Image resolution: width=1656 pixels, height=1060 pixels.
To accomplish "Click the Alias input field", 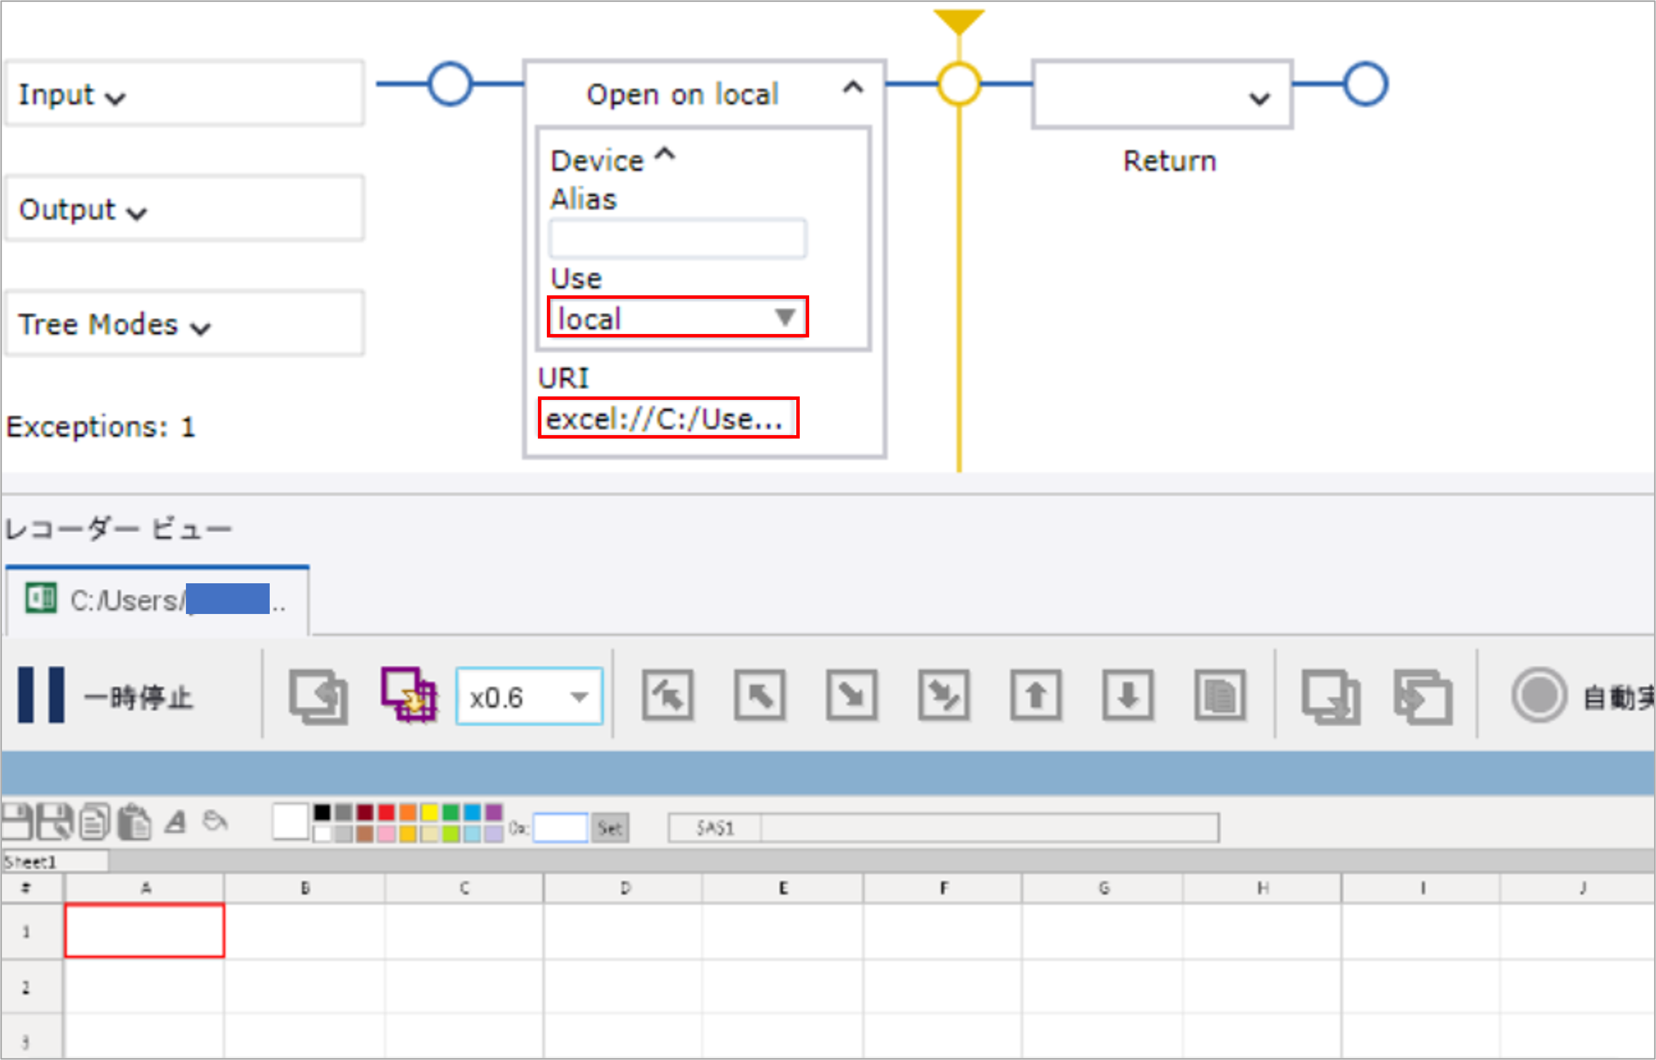I will 677,239.
